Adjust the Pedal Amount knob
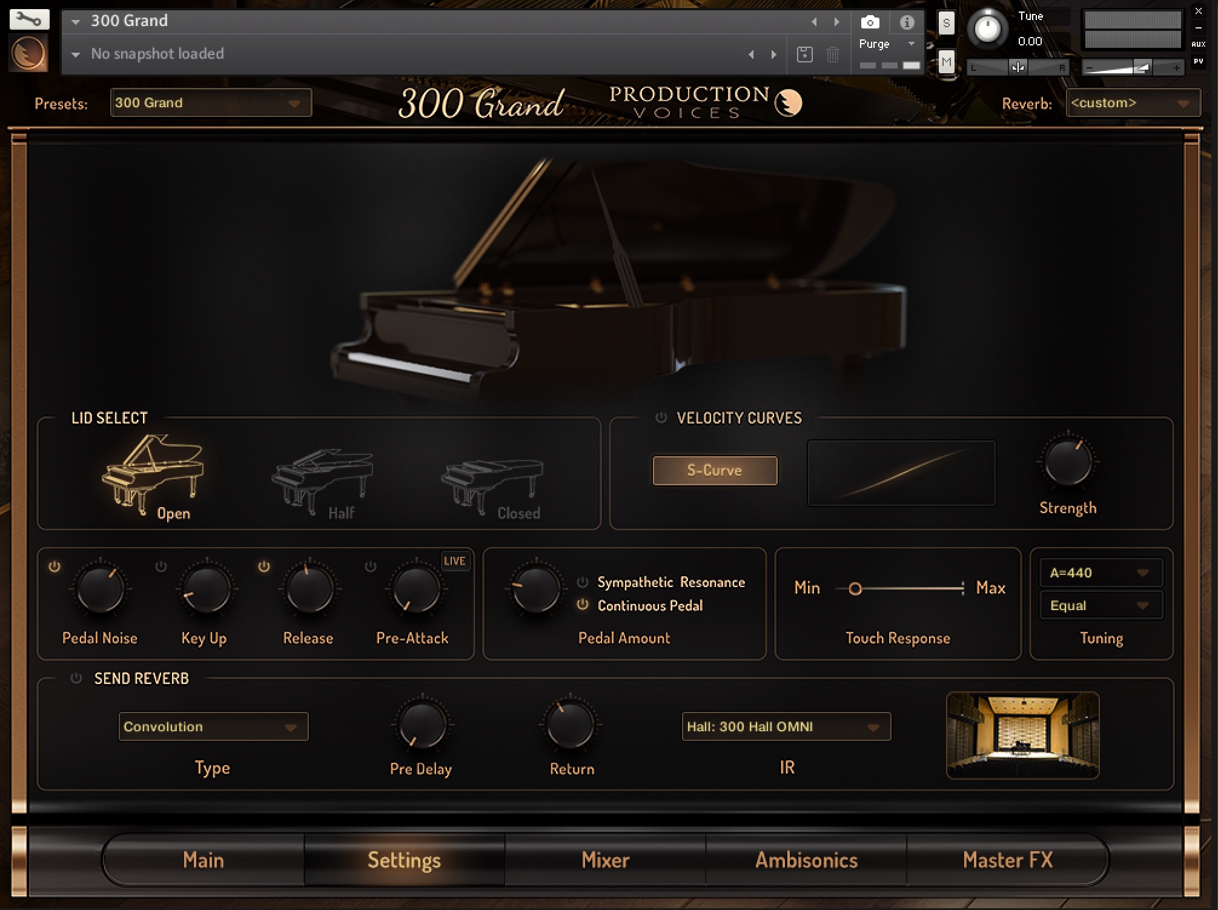Viewport: 1218px width, 910px height. [x=535, y=588]
